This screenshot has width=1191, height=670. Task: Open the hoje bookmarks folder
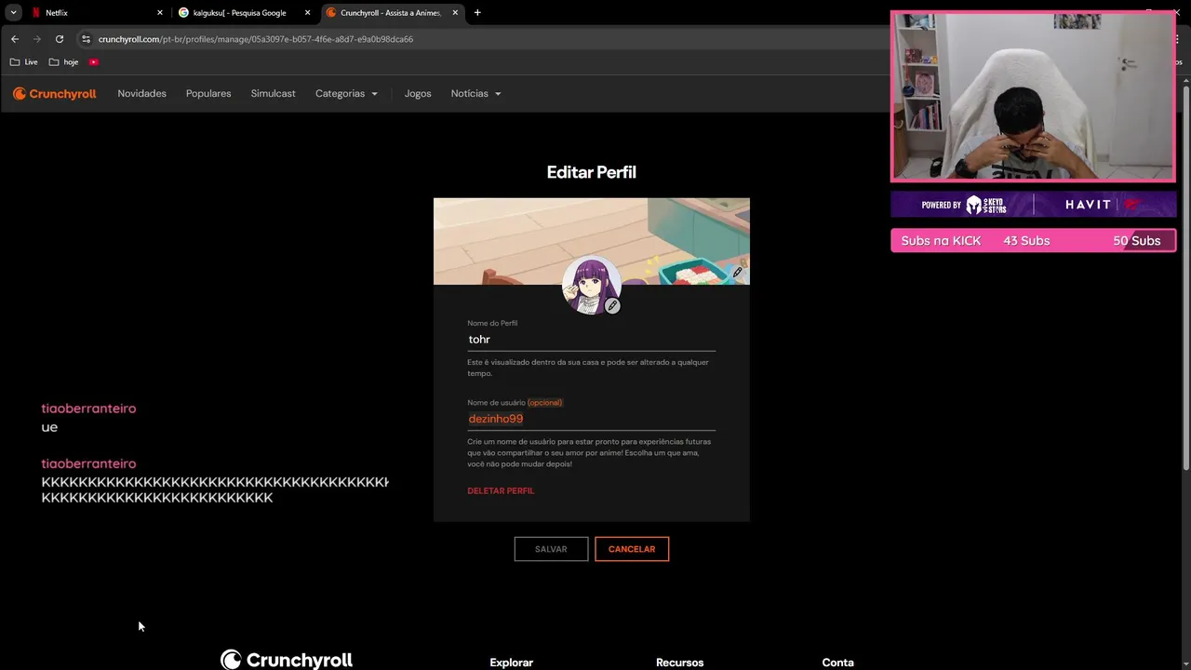click(x=64, y=62)
